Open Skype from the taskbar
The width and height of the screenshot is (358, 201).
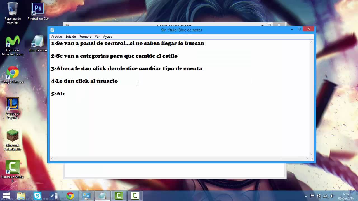37,196
